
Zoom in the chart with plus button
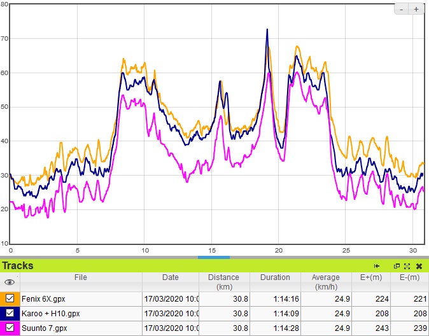[416, 9]
